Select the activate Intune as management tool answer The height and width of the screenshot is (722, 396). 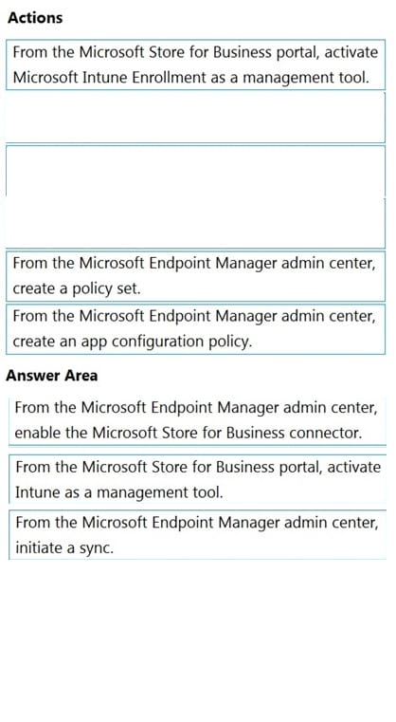click(197, 479)
